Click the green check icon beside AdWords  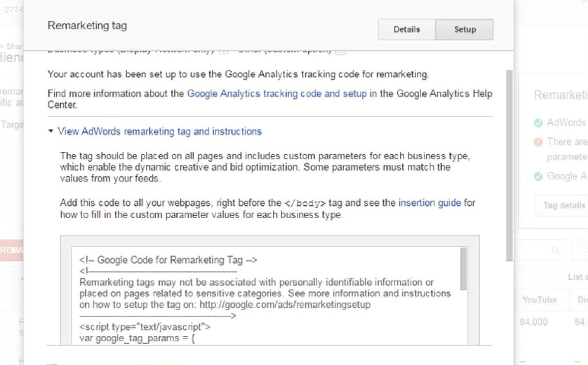[x=538, y=122]
